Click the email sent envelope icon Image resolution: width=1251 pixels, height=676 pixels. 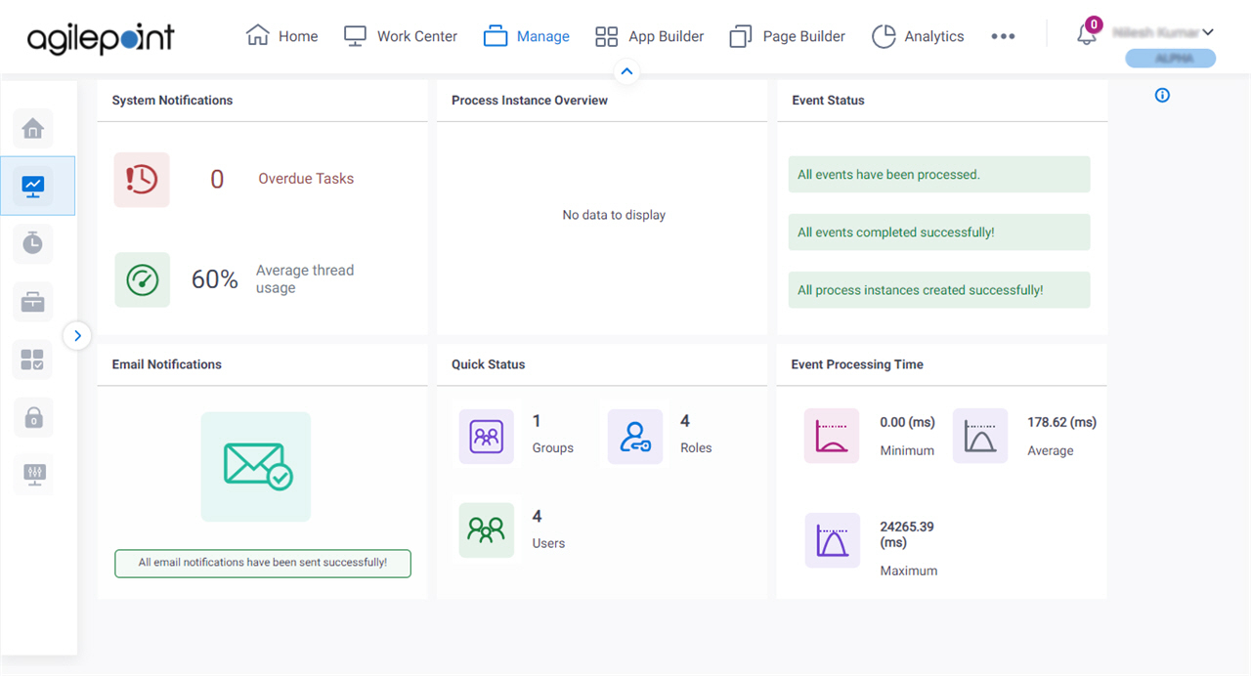[x=256, y=466]
